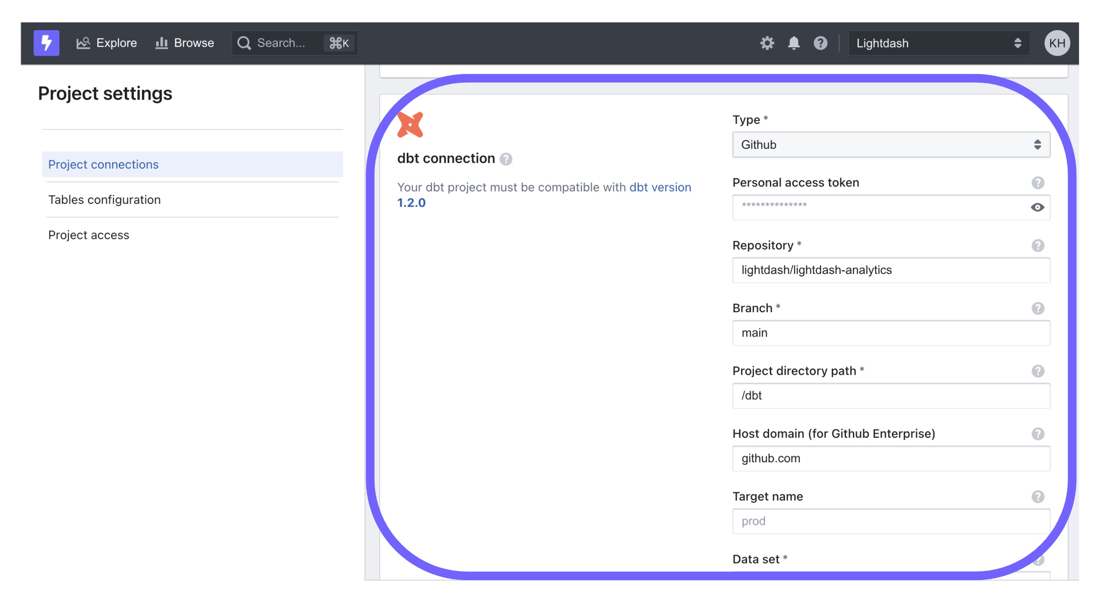Select Project access in sidebar

(x=192, y=235)
